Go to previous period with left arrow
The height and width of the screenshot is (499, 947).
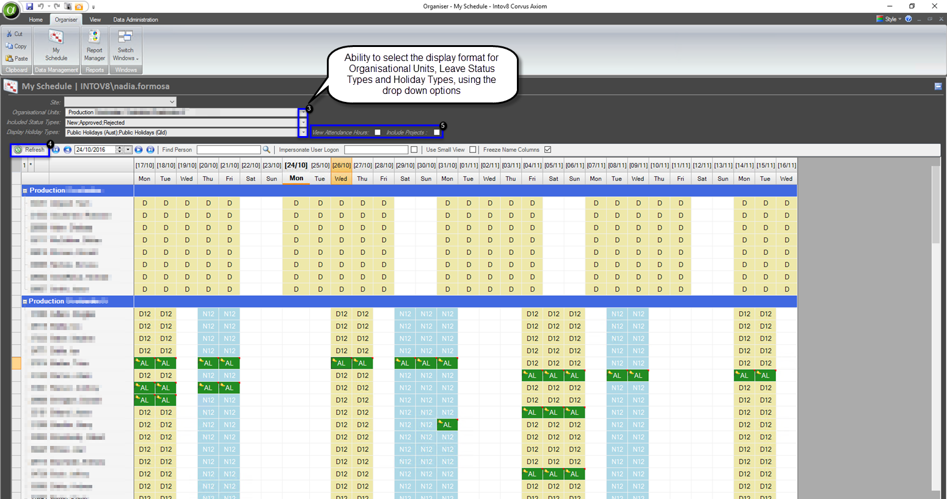coord(67,149)
